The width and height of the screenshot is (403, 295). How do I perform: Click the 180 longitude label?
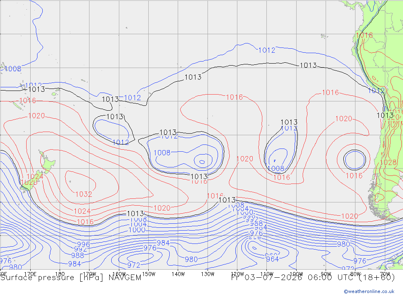coord(60,274)
